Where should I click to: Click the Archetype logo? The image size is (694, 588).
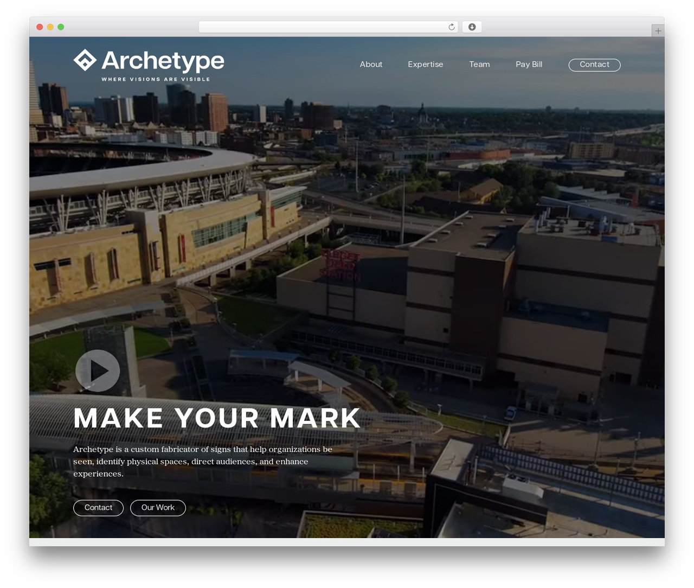[149, 65]
